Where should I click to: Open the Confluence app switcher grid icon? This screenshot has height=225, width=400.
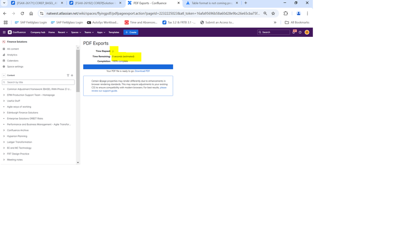pos(4,32)
